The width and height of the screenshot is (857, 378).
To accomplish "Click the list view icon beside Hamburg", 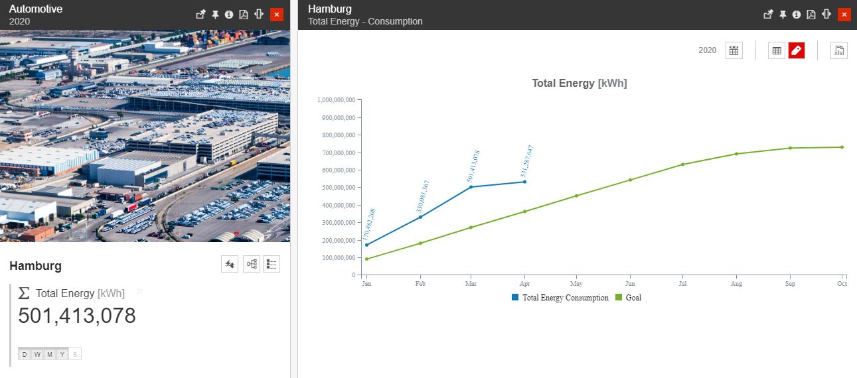I will [272, 264].
